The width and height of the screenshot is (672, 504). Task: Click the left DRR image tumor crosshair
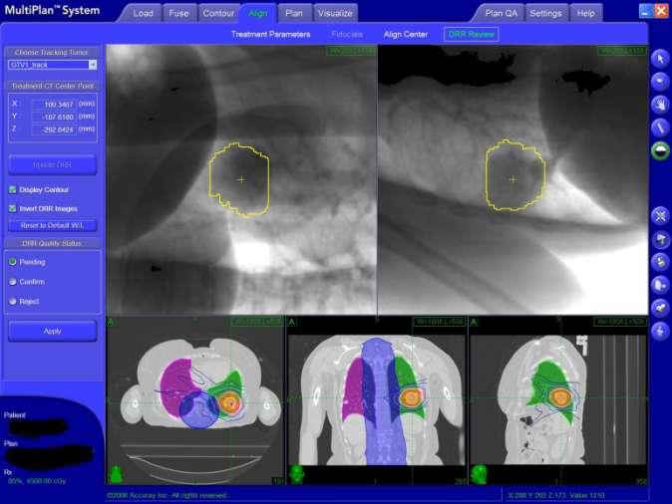click(x=241, y=179)
